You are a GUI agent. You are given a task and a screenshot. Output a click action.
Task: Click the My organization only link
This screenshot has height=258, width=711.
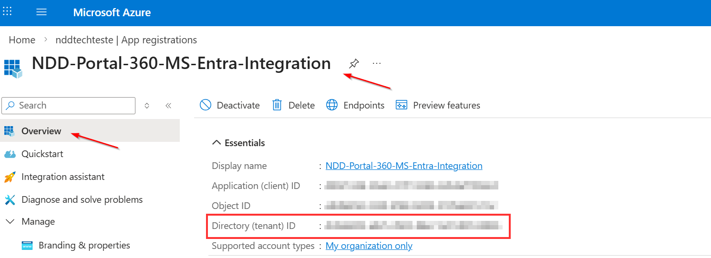point(369,246)
